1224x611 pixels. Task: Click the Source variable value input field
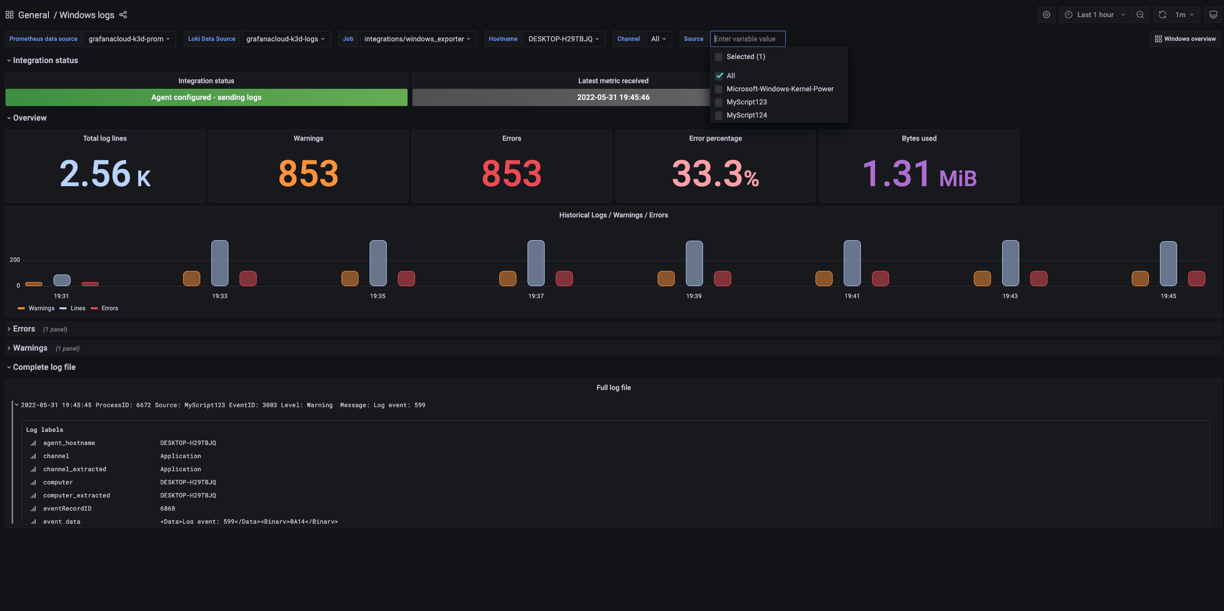[747, 39]
